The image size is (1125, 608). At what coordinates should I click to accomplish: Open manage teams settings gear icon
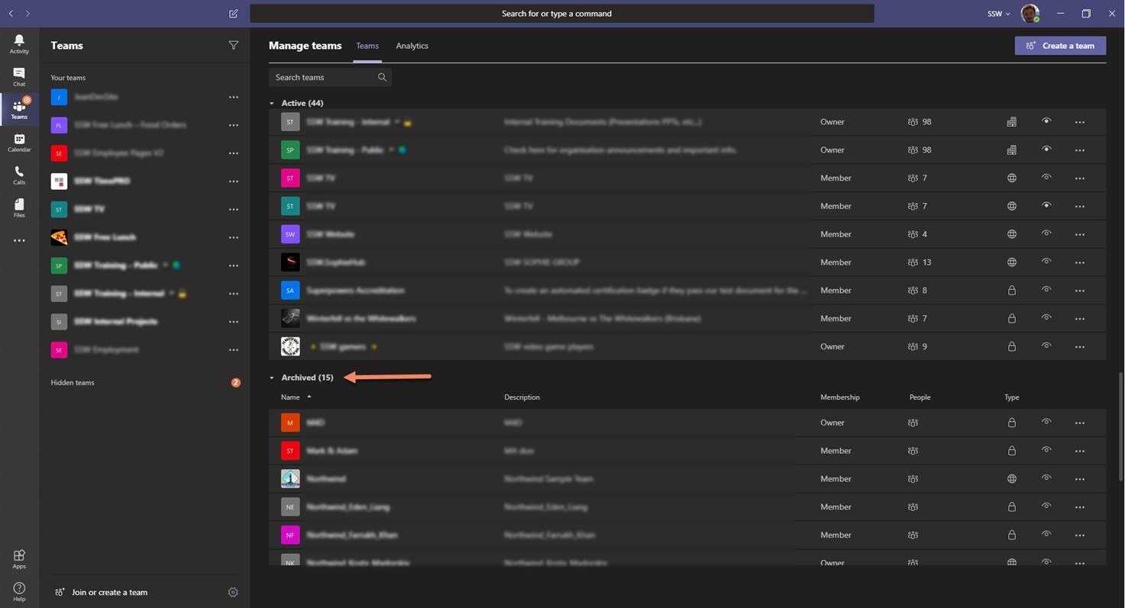point(233,592)
